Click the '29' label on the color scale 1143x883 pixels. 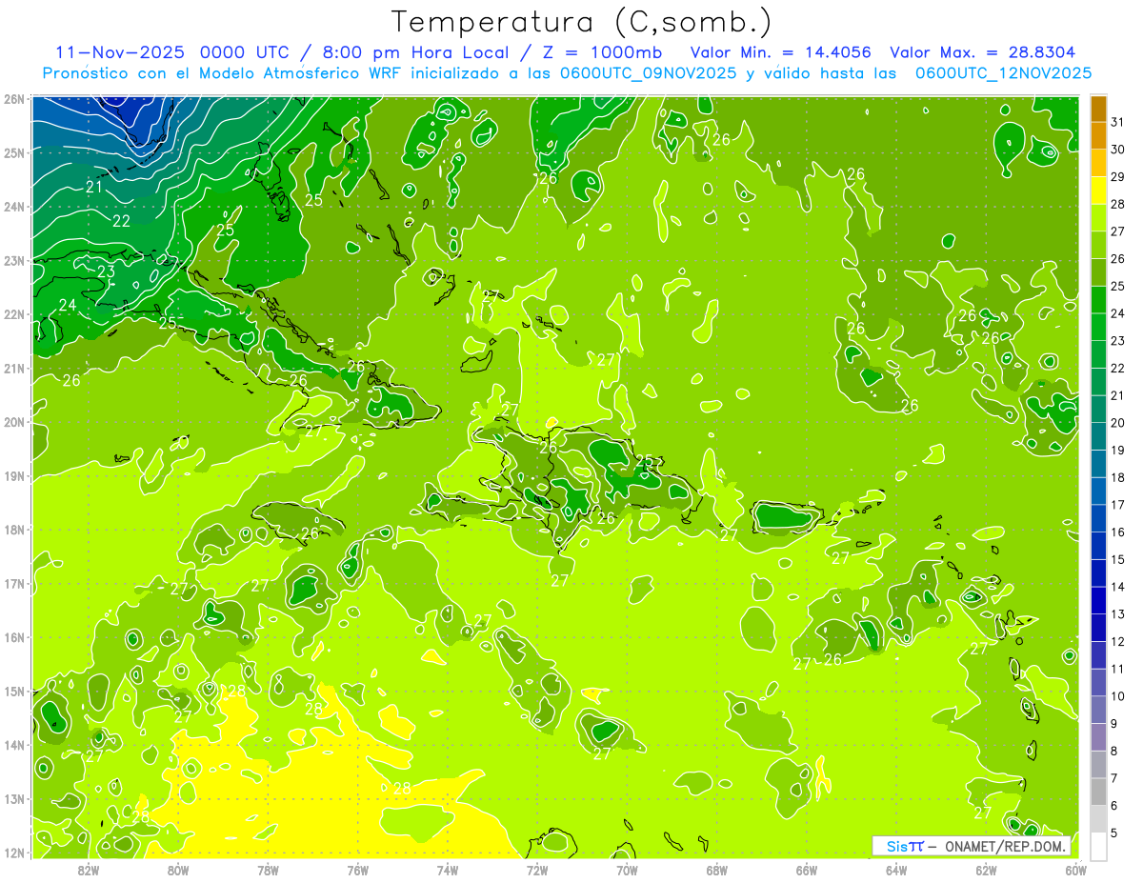point(1117,177)
